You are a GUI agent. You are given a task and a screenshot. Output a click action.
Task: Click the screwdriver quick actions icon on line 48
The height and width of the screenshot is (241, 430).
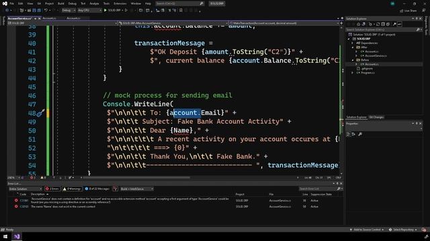(40, 113)
